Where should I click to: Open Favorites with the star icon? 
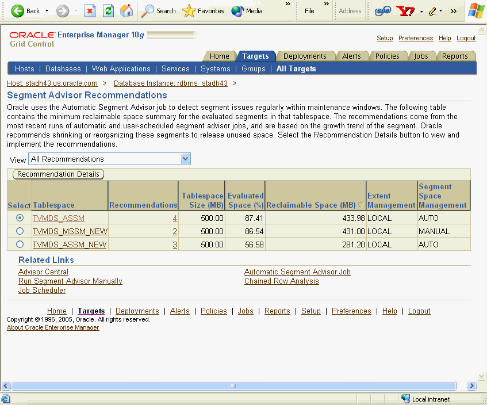(x=188, y=10)
